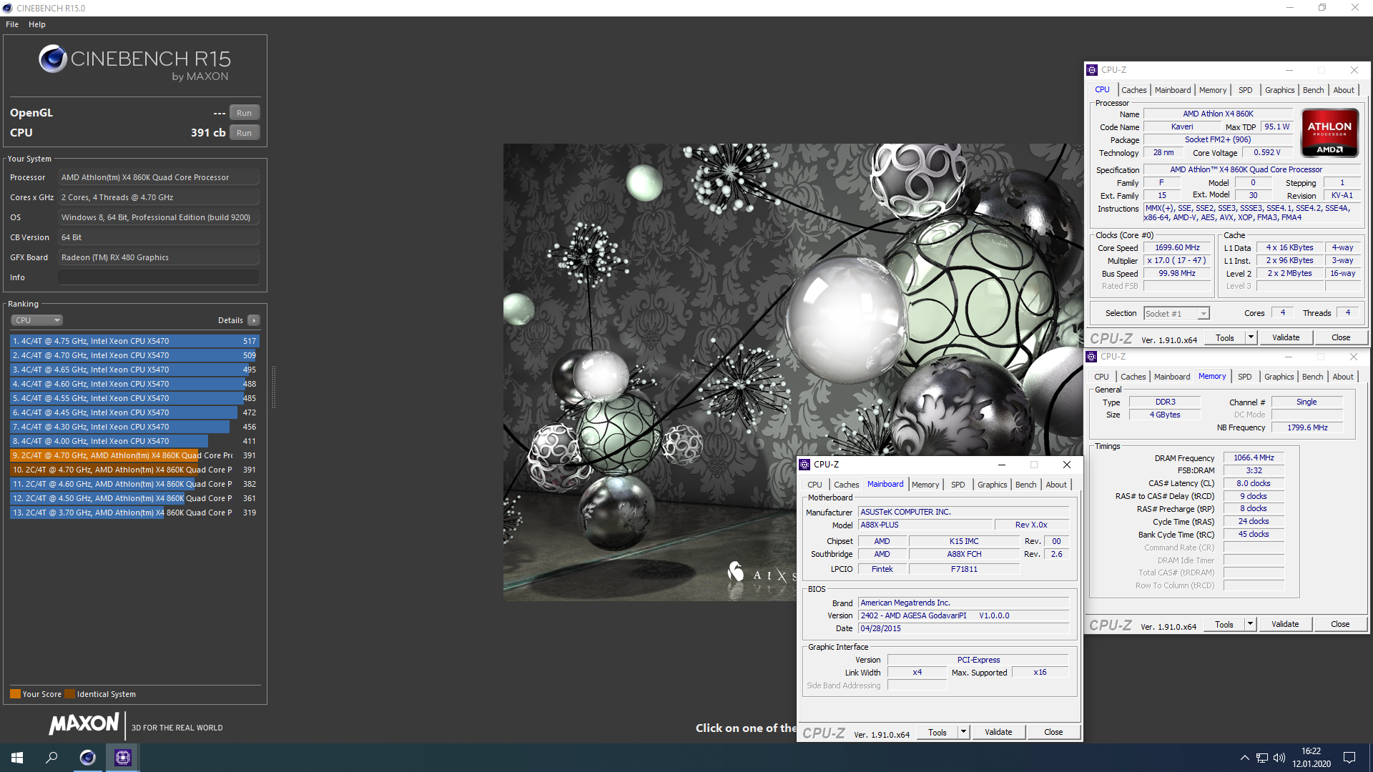The width and height of the screenshot is (1373, 772).
Task: Switch to Memory tab in top CPU-Z window
Action: [x=1213, y=90]
